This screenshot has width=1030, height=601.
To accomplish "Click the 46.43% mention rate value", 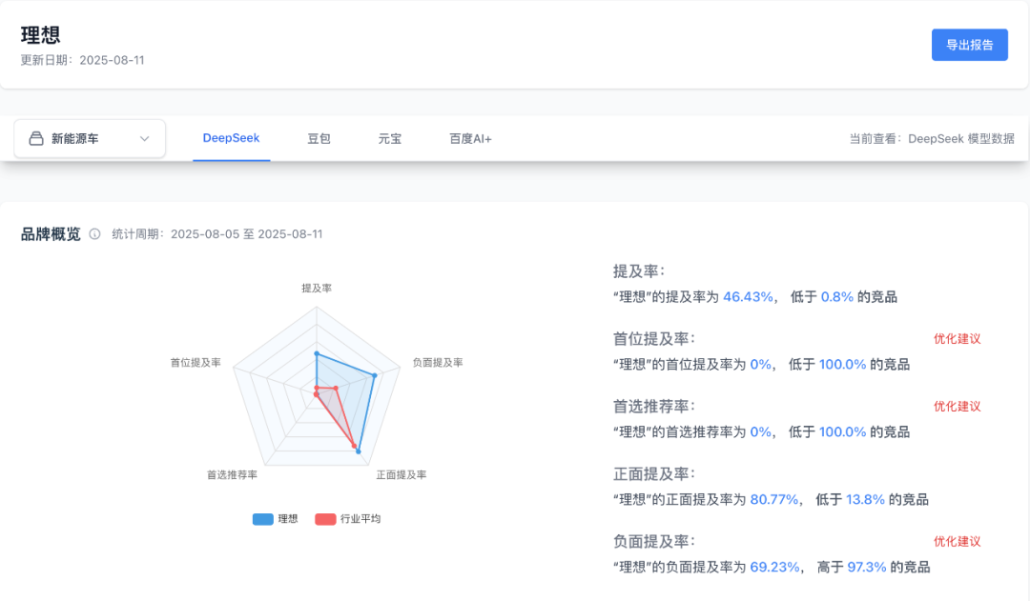I will (748, 296).
